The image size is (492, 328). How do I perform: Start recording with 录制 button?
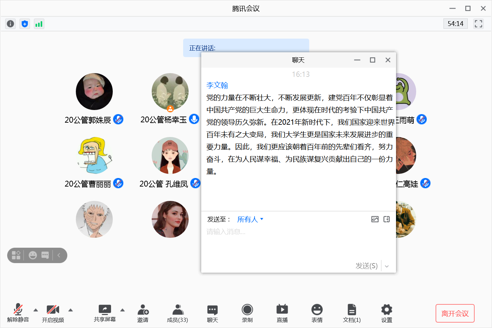point(247,313)
